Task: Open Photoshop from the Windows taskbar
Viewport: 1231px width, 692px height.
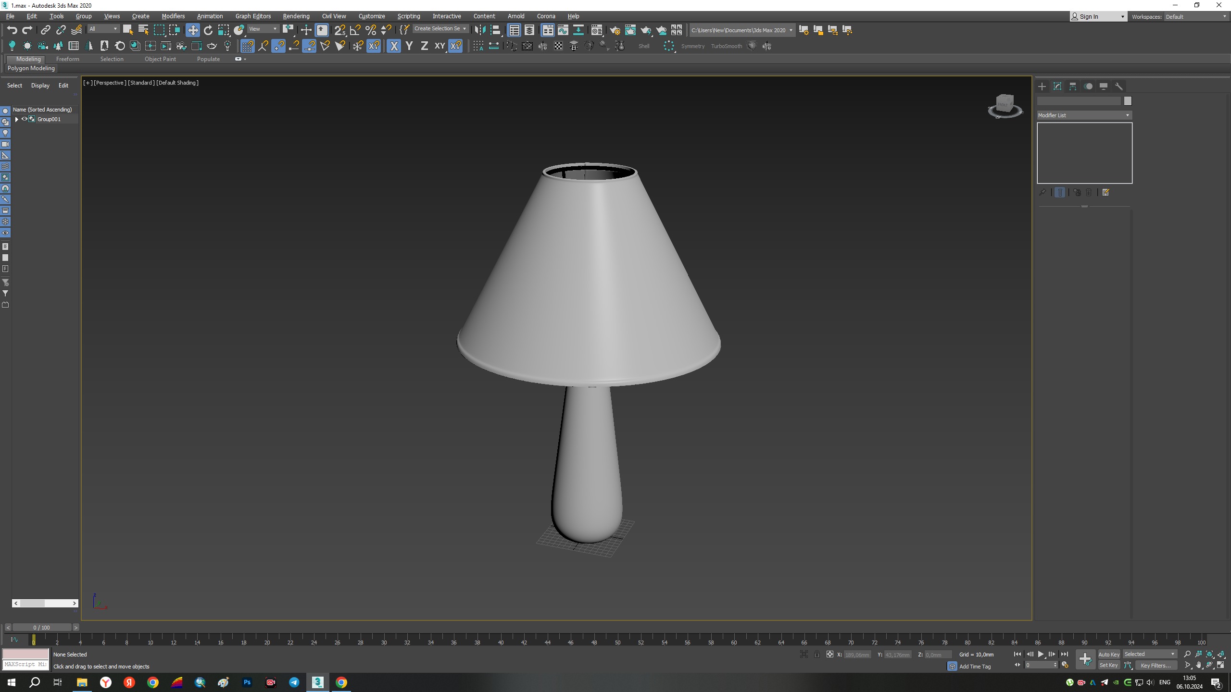Action: pyautogui.click(x=247, y=682)
